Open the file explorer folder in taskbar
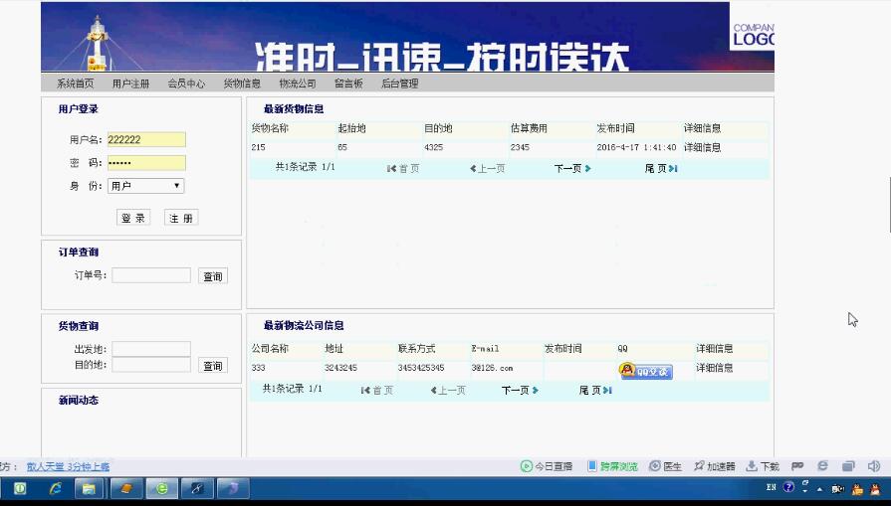 click(89, 488)
